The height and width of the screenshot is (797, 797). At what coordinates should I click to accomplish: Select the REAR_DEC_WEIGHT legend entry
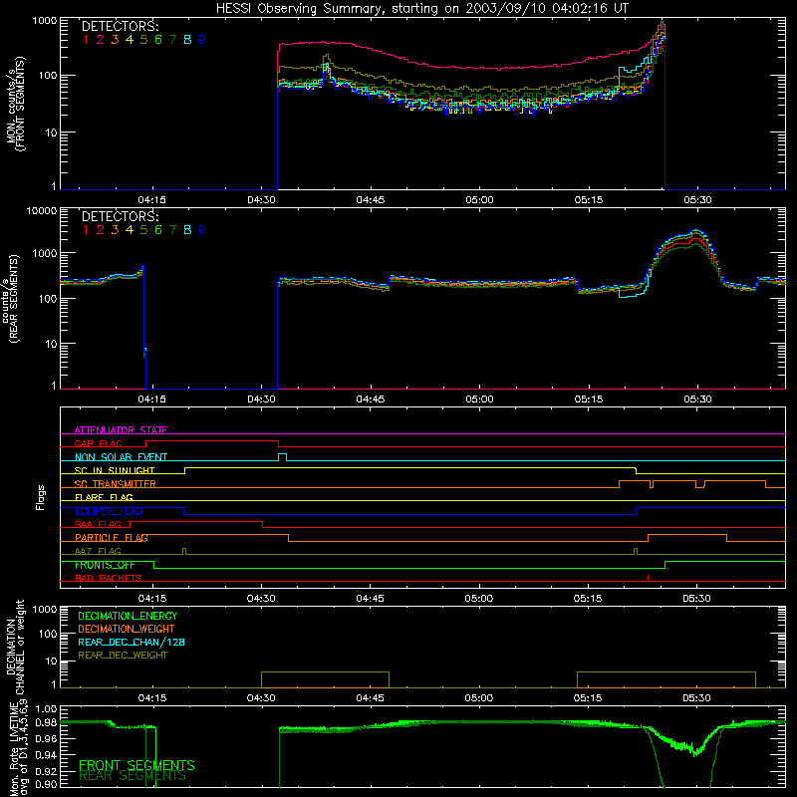pyautogui.click(x=123, y=656)
